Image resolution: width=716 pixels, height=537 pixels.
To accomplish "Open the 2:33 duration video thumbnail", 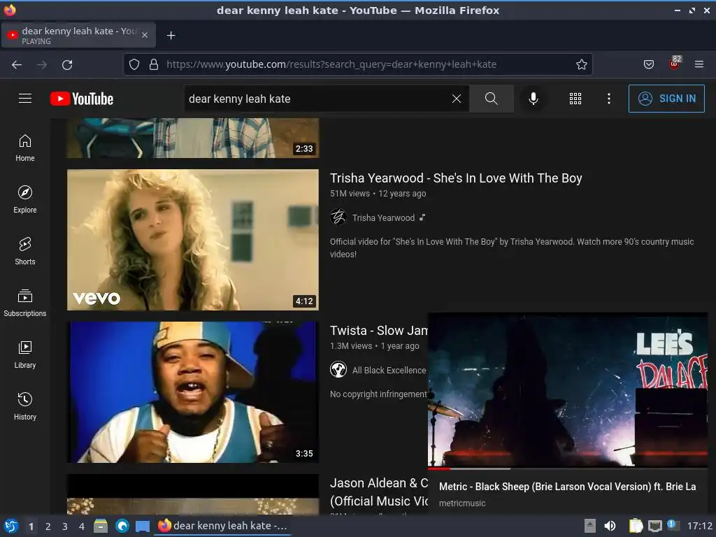I will coord(193,138).
